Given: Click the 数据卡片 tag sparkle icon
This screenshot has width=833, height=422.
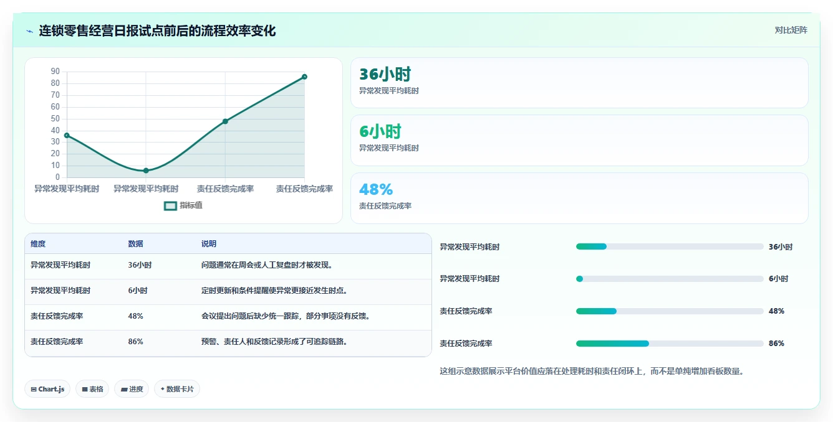Looking at the screenshot, I should coord(162,389).
